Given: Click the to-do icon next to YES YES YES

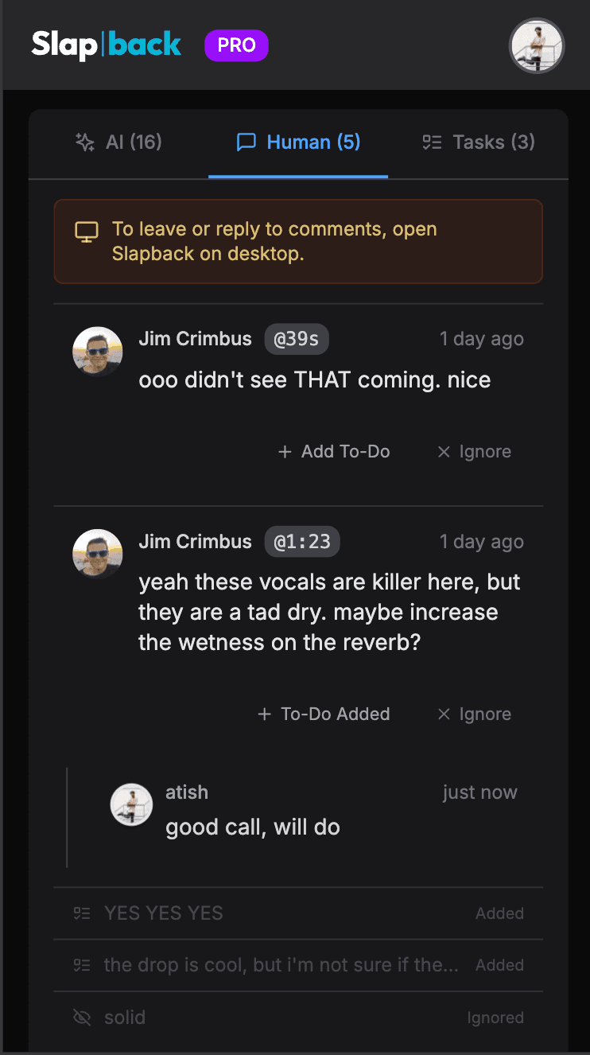Looking at the screenshot, I should [81, 913].
